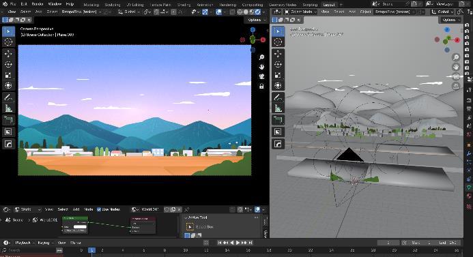The width and height of the screenshot is (473, 257).
Task: Open Marker menu in timeline
Action: click(75, 243)
